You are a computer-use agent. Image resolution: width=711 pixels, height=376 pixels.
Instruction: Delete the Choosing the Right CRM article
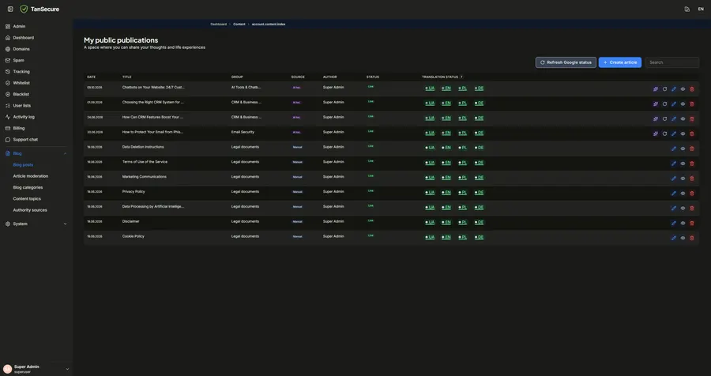(692, 103)
